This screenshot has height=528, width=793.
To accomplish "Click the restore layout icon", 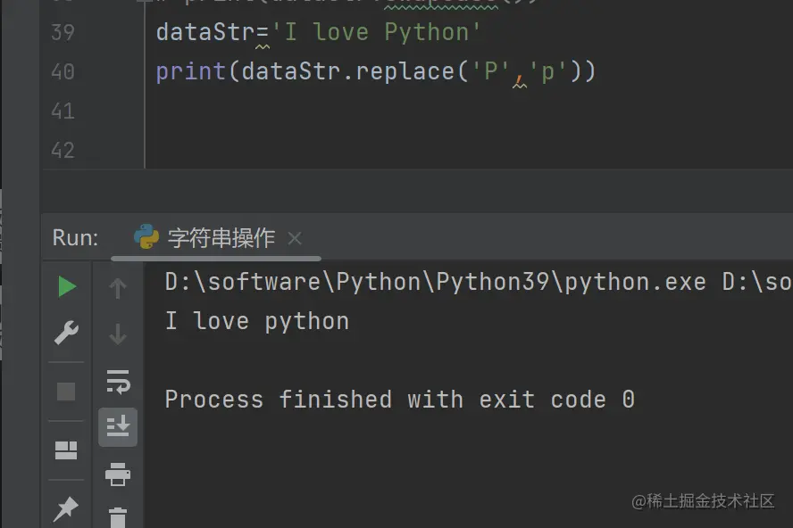I will [66, 450].
